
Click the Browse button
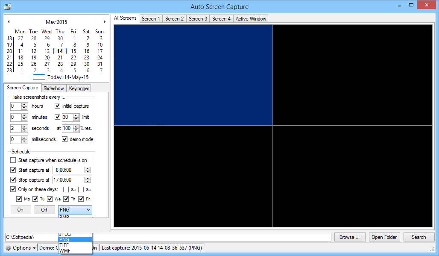tap(349, 237)
